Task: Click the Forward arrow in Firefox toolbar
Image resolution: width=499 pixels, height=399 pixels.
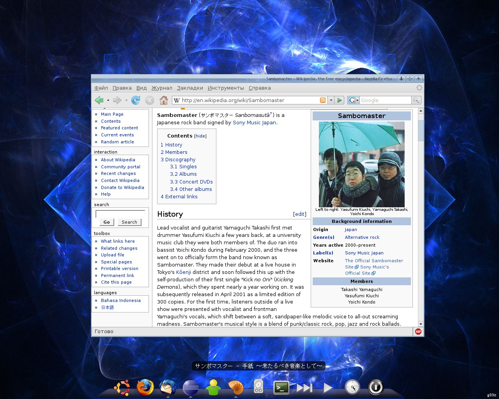Action: coord(117,100)
